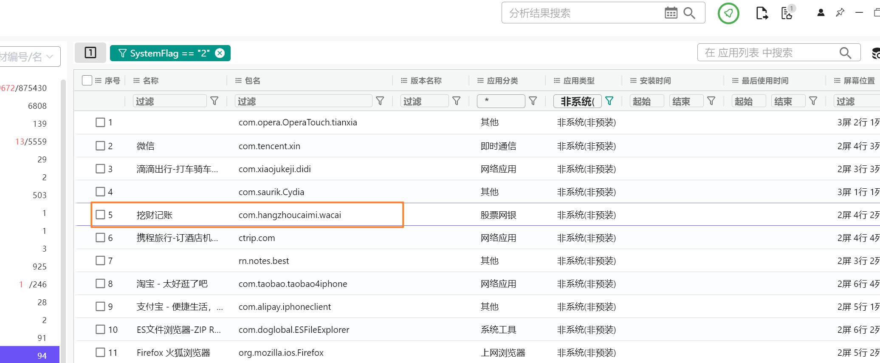Image resolution: width=880 pixels, height=363 pixels.
Task: Open the 最后使用时间 column menu icon
Action: [735, 80]
